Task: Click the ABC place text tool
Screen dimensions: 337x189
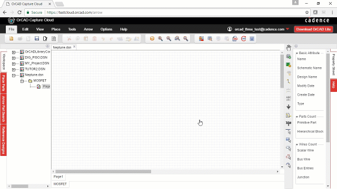Action: tap(289, 98)
